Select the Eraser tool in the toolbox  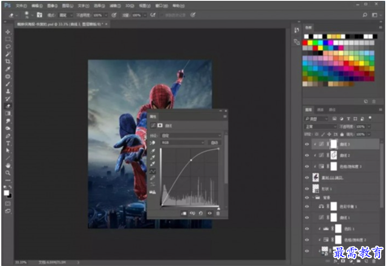[8, 106]
